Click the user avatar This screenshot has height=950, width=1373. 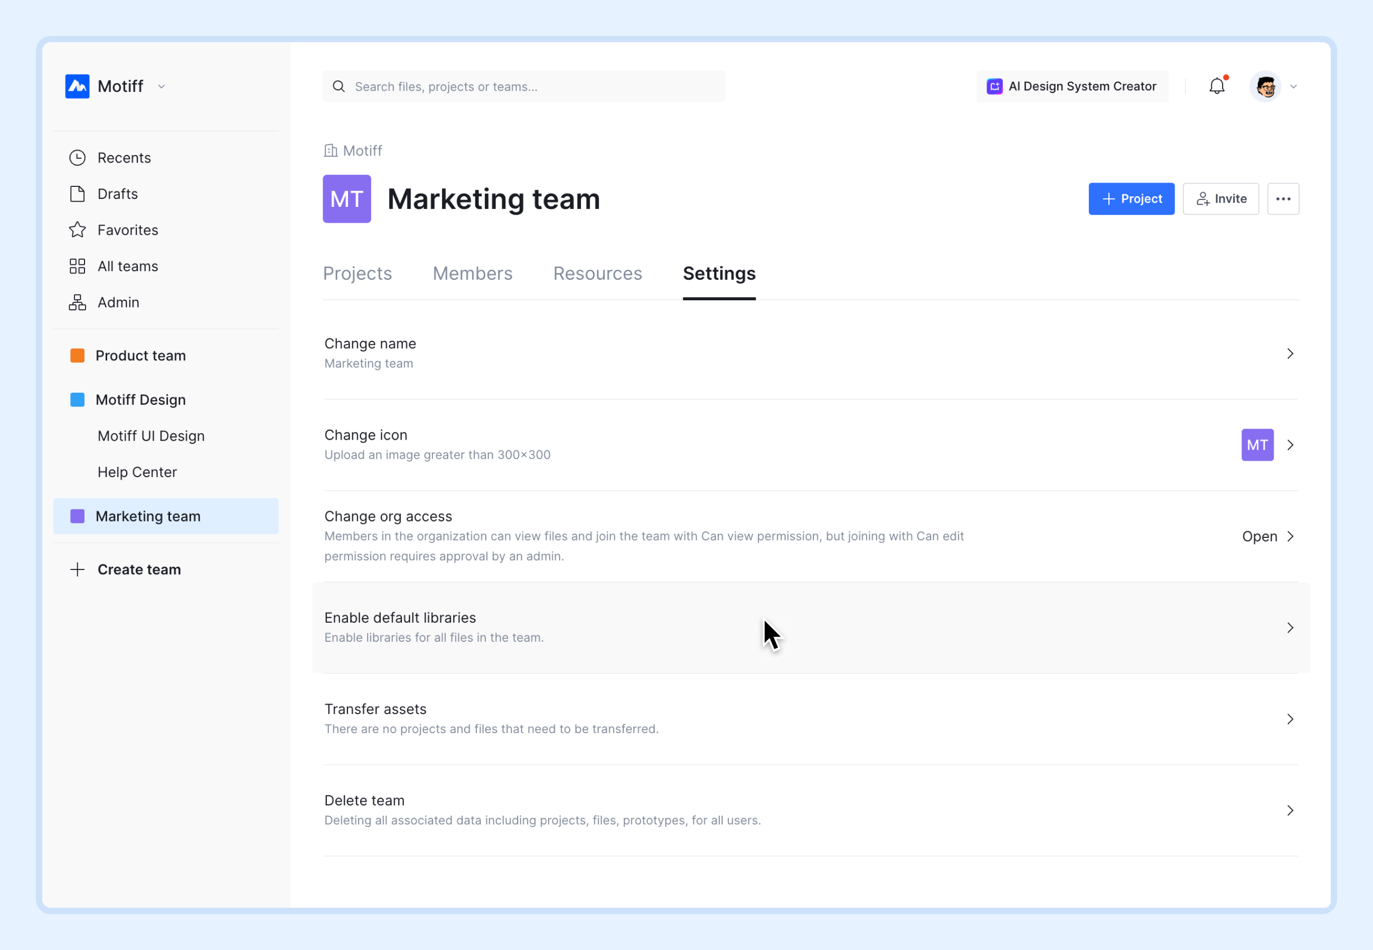coord(1266,87)
